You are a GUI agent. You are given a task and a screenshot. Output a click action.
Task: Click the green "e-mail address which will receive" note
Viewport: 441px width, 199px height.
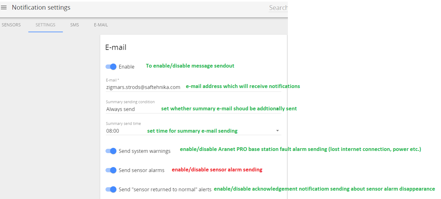click(x=243, y=86)
